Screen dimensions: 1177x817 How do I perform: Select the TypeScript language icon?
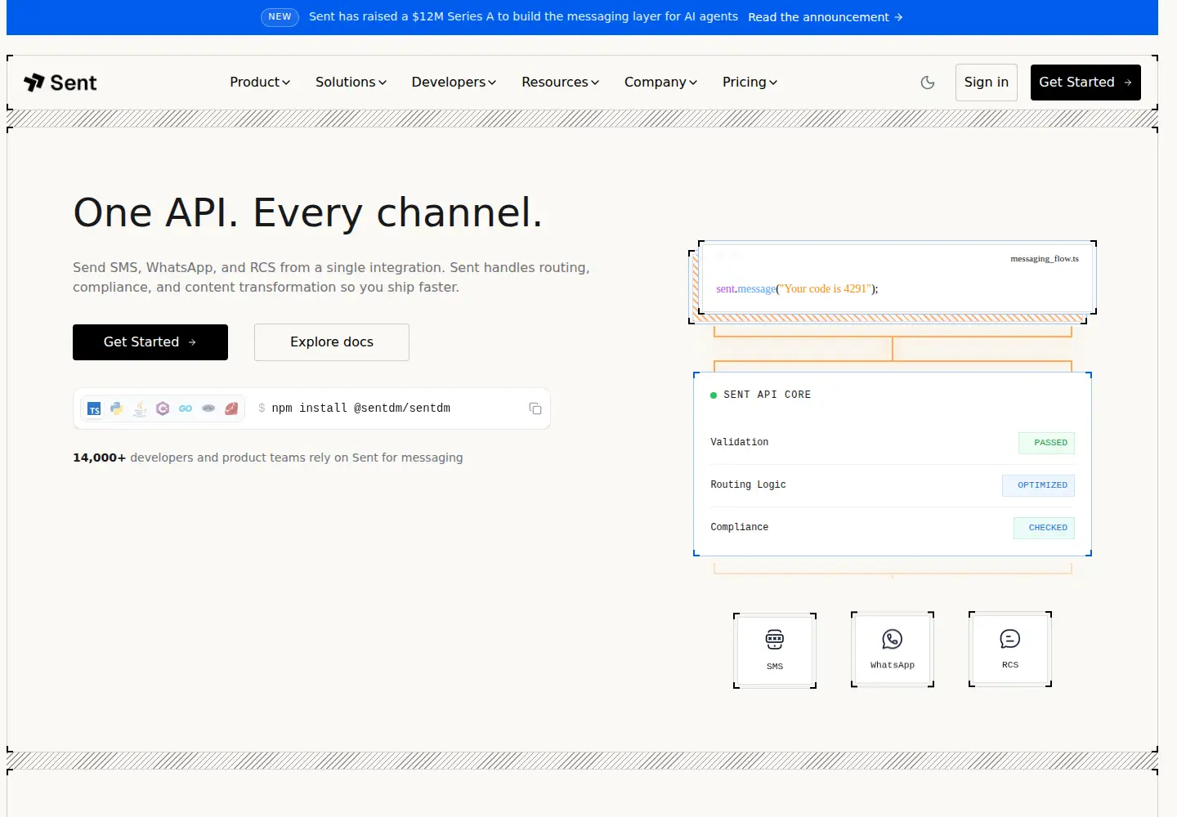94,408
